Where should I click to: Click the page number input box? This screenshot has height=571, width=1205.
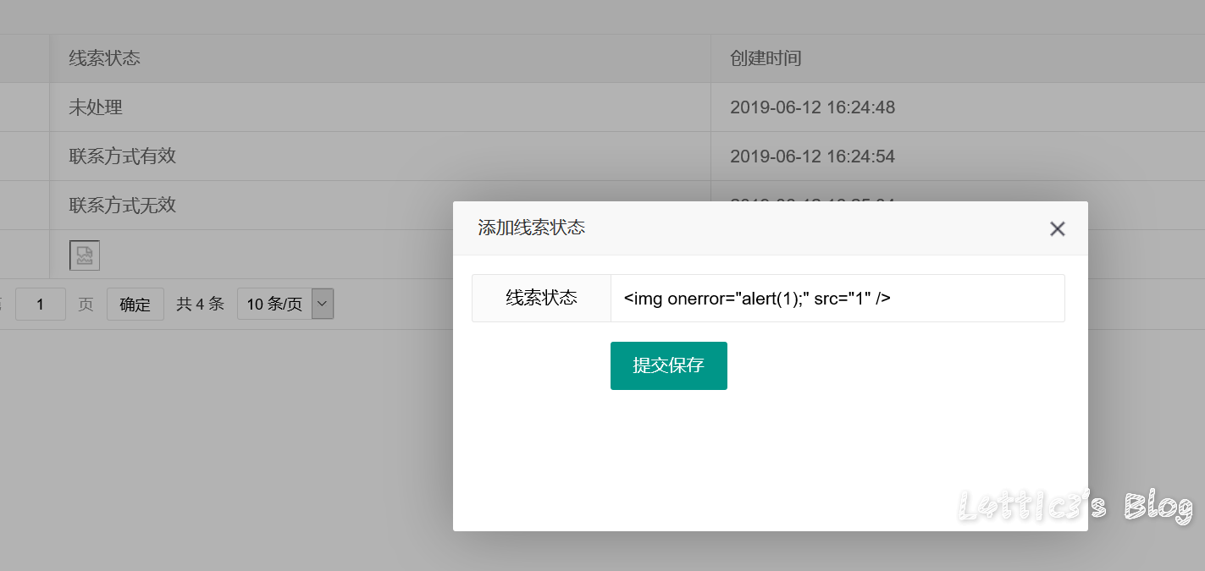tap(41, 305)
